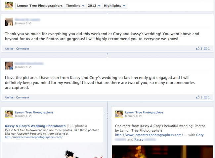Open Lemon Tree Photographers name on photobooth post

click(x=34, y=113)
